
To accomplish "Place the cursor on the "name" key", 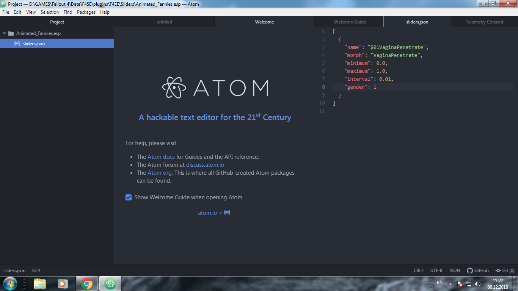I will (353, 47).
